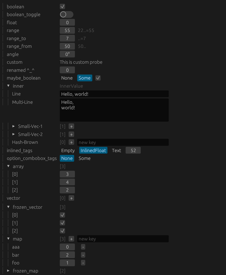Click the plus icon in map row

click(x=71, y=239)
